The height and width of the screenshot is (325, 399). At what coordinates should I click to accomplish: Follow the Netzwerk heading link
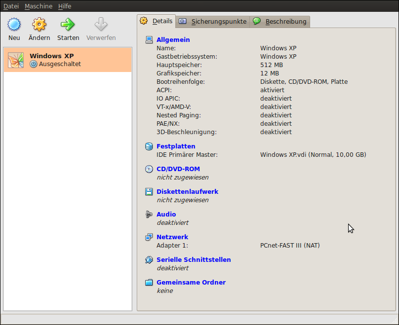(172, 237)
